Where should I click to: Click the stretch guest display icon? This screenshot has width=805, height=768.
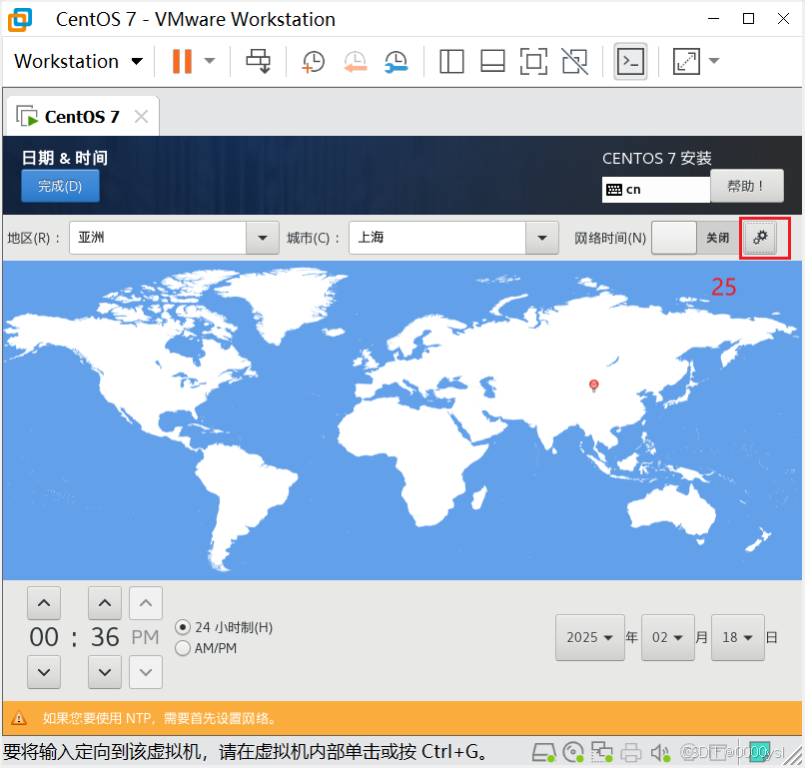(686, 62)
